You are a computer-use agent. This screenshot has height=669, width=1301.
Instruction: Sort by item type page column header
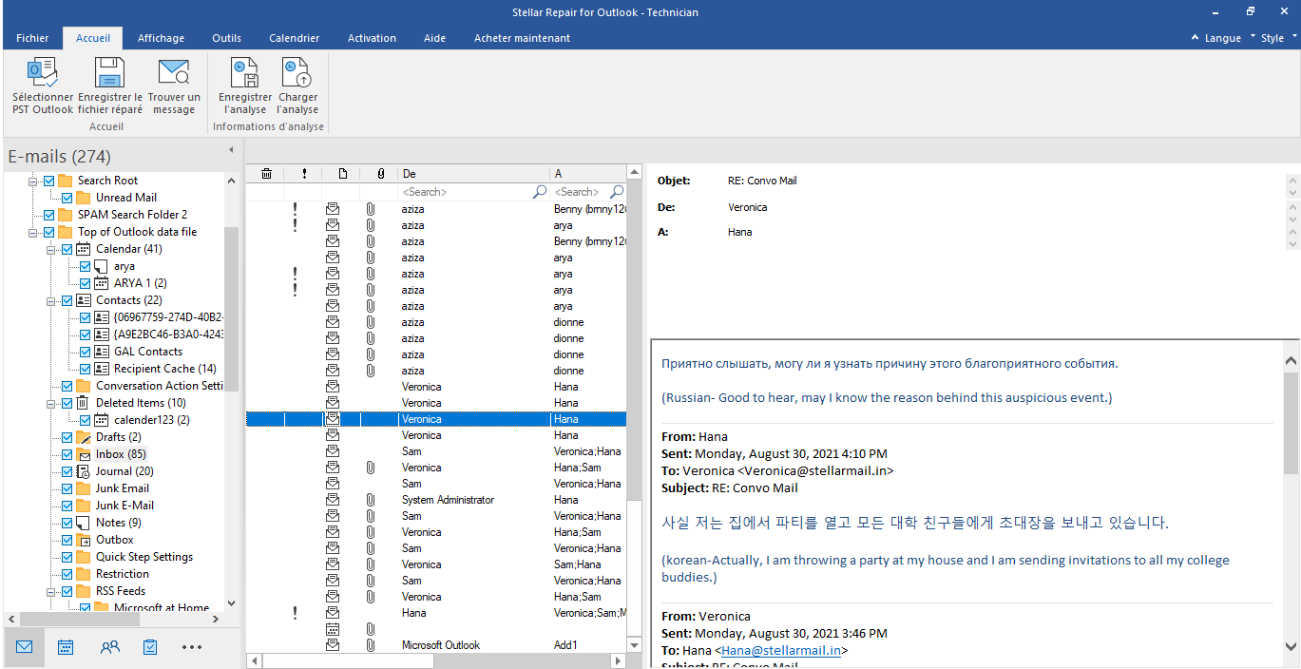342,174
